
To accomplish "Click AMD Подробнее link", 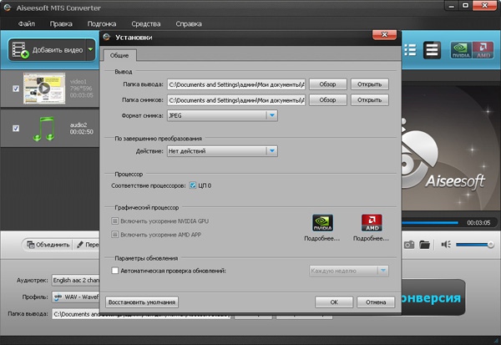I will coord(371,239).
